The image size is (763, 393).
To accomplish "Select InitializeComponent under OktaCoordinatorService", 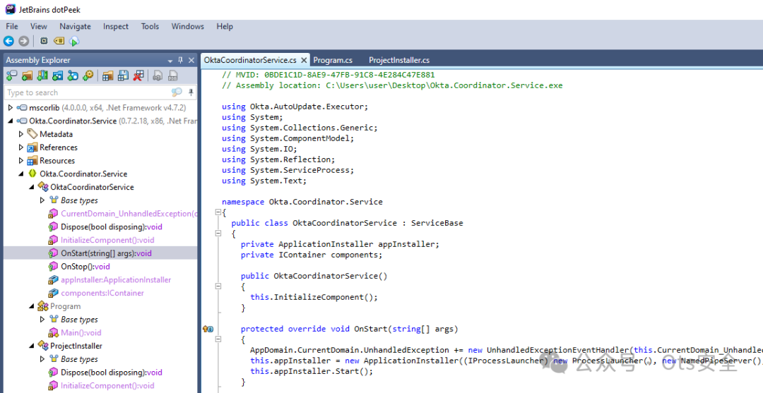I will [x=107, y=240].
